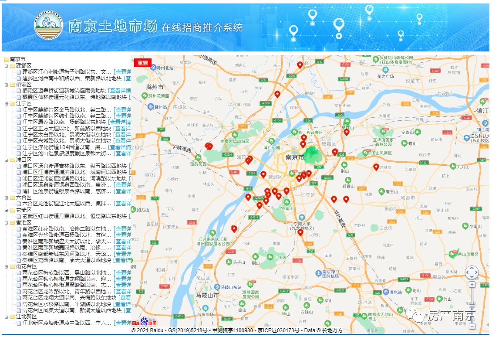Zoom out with the bottom minus button
This screenshot has height=337, width=492.
coord(472,326)
